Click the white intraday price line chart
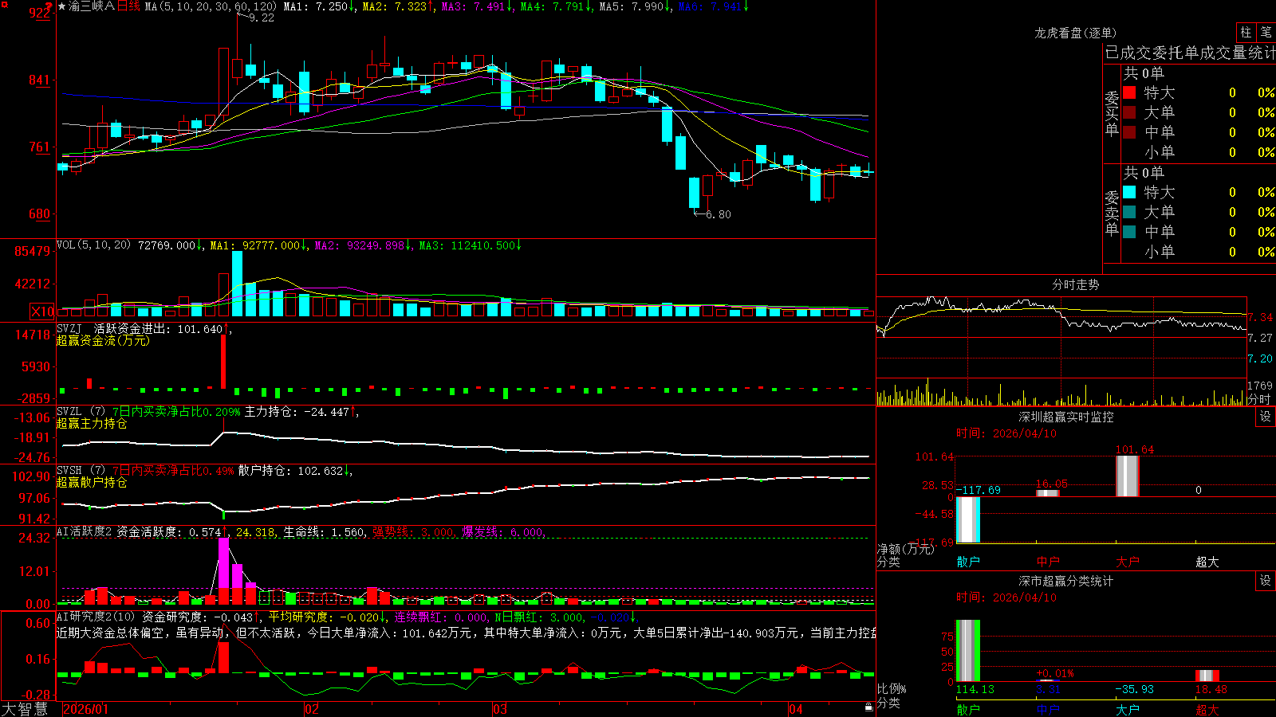Screen dimensions: 1276x717 [1061, 315]
